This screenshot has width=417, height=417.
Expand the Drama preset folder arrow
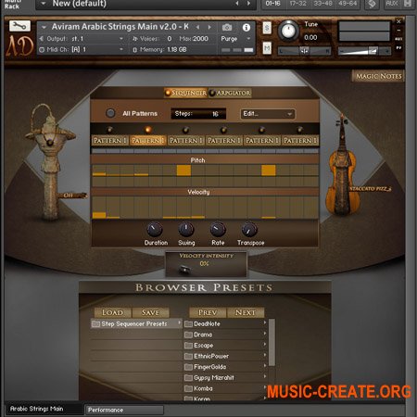pyautogui.click(x=265, y=334)
